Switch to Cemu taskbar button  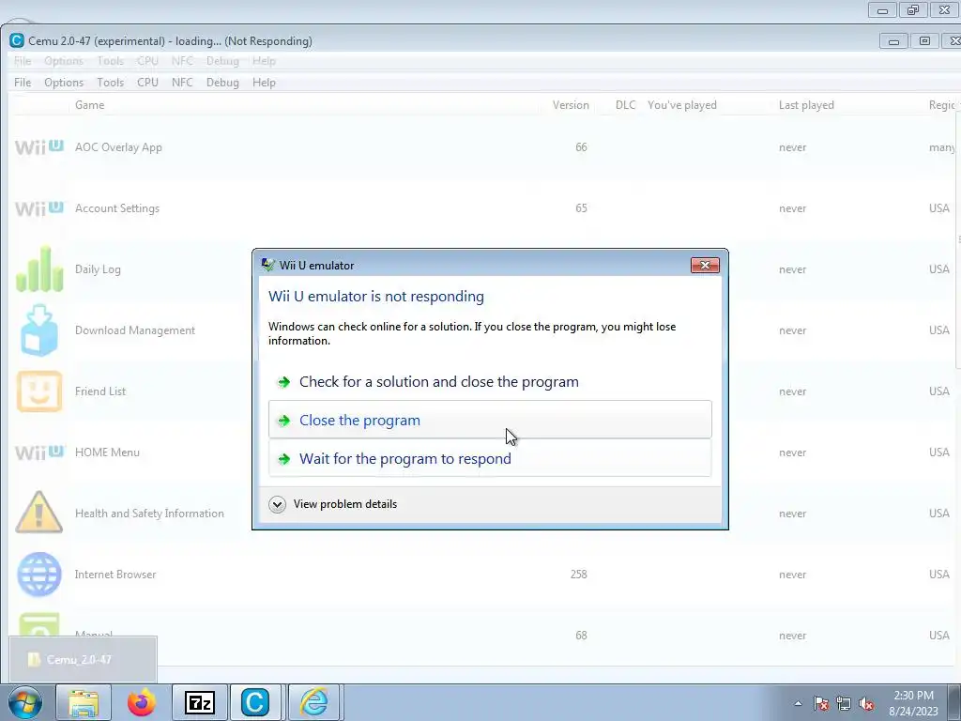(x=255, y=702)
